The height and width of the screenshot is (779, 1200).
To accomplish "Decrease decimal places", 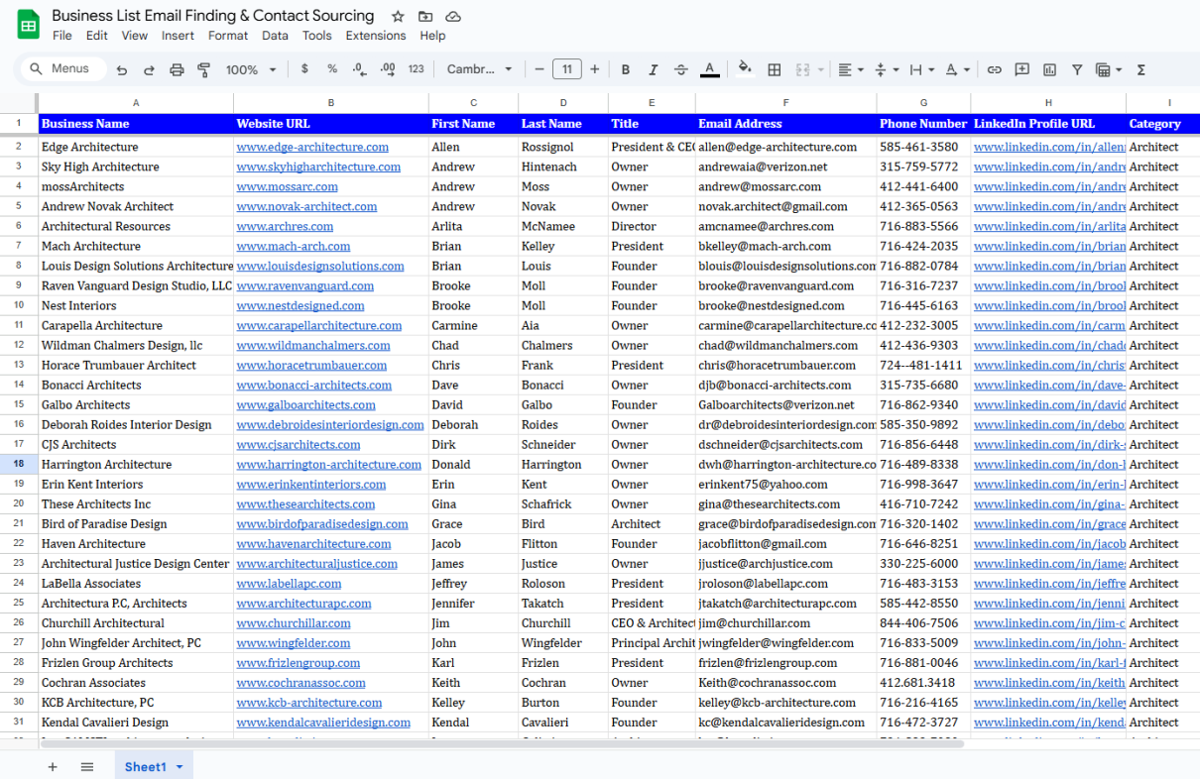I will 360,69.
